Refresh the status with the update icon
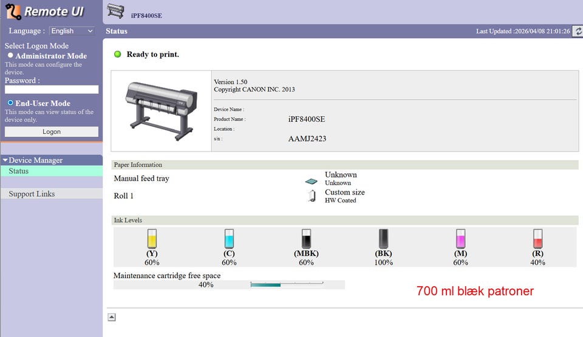This screenshot has width=583, height=337. pos(578,31)
